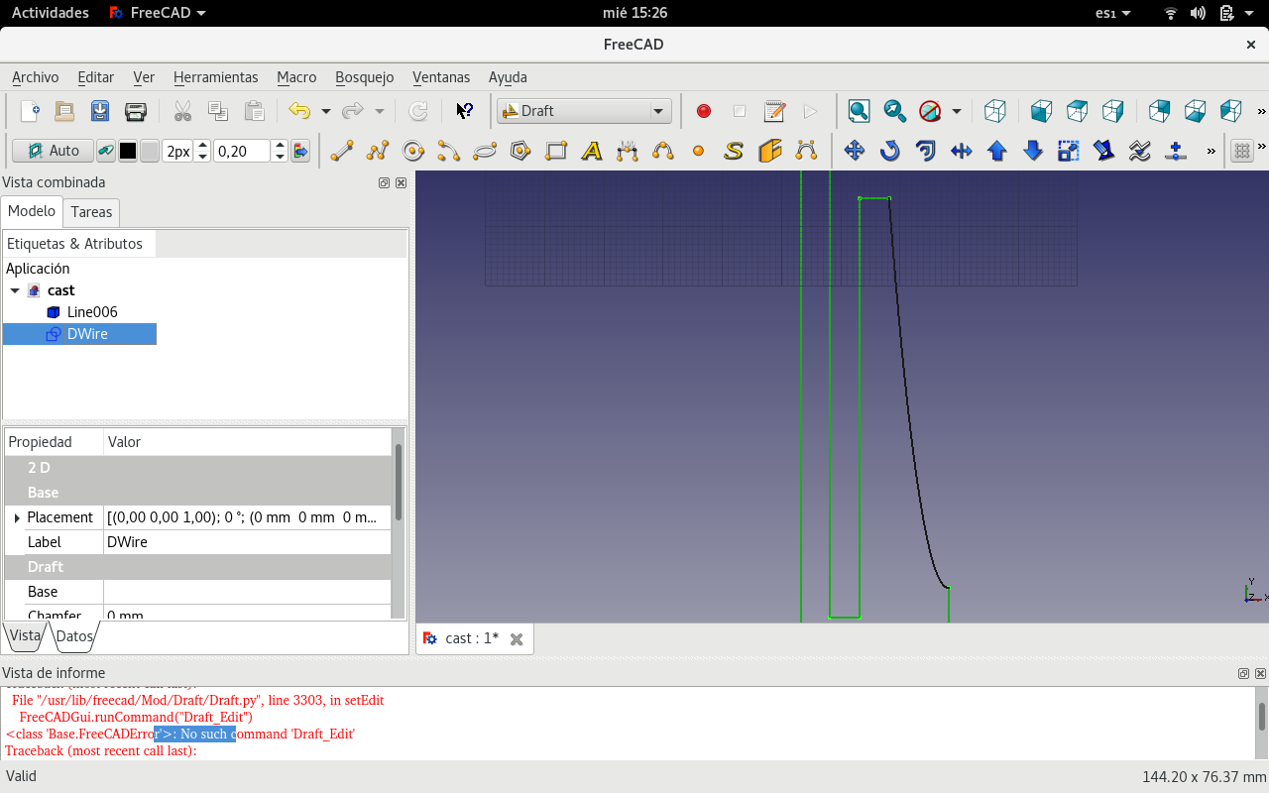Select the Draft Circle tool

tap(413, 151)
